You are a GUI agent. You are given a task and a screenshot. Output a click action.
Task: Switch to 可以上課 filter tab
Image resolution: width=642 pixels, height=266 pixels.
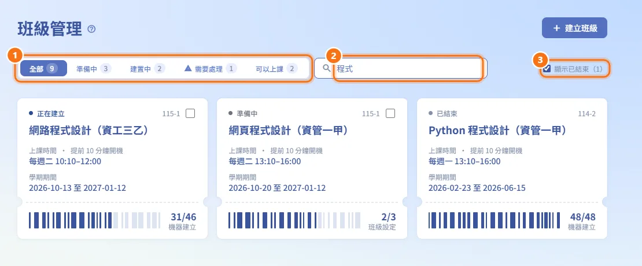pos(276,69)
